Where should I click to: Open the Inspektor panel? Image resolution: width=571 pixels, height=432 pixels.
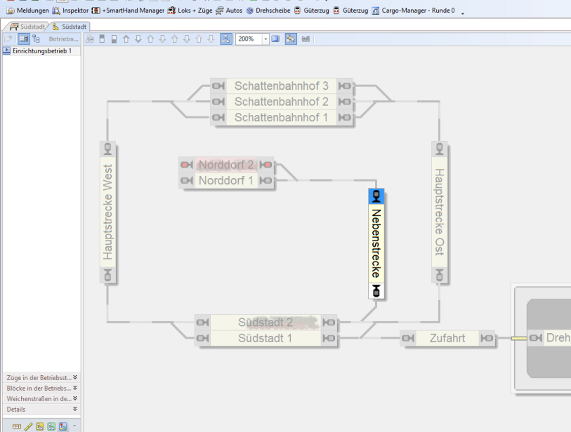point(70,11)
